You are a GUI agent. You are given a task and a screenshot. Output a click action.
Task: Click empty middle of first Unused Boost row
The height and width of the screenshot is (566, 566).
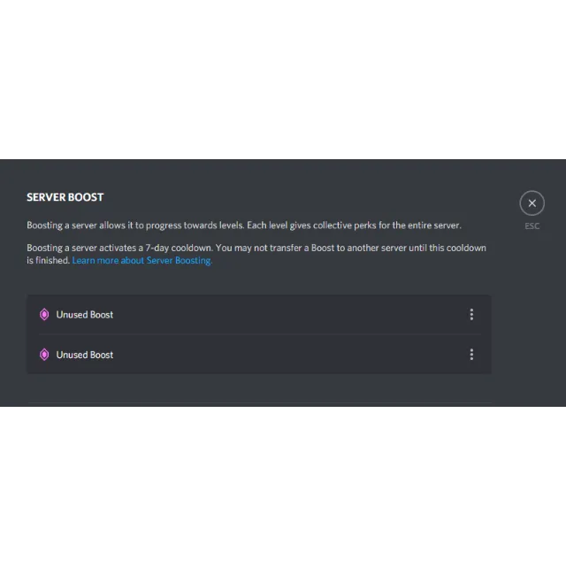click(289, 315)
